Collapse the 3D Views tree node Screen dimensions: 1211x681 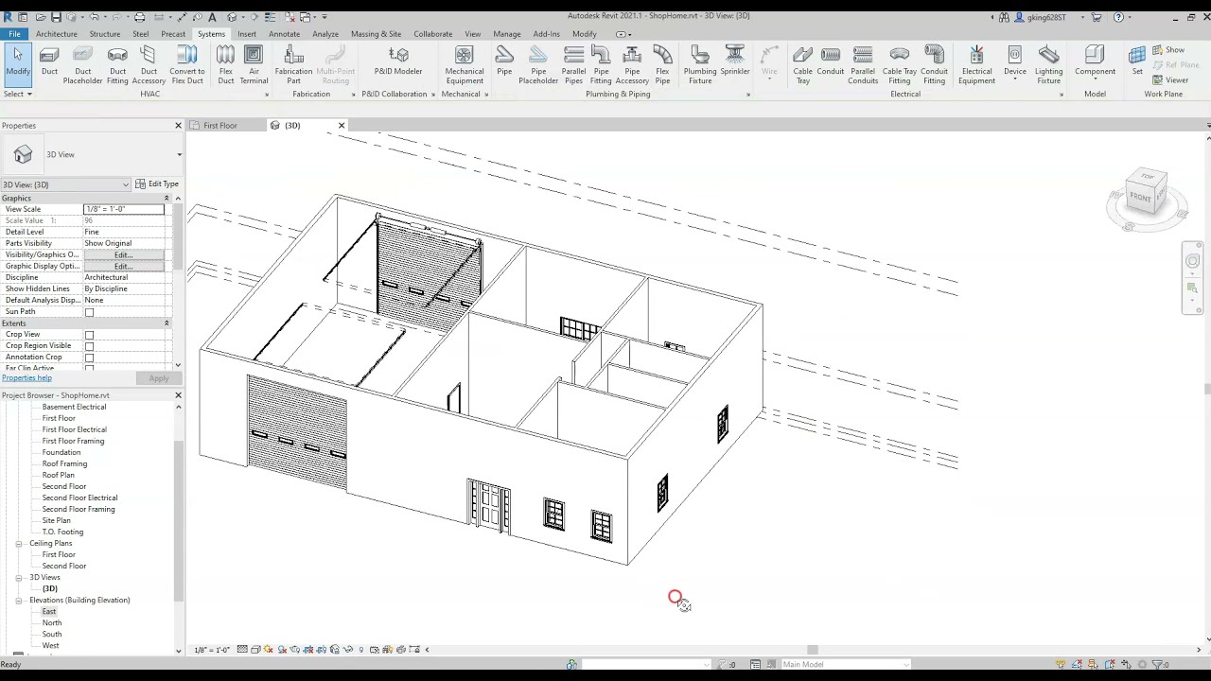tap(18, 578)
